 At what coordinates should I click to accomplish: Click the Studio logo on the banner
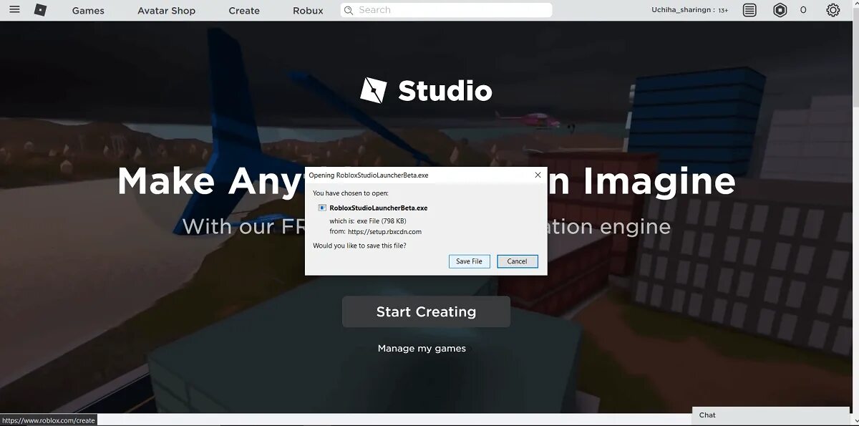tap(426, 90)
